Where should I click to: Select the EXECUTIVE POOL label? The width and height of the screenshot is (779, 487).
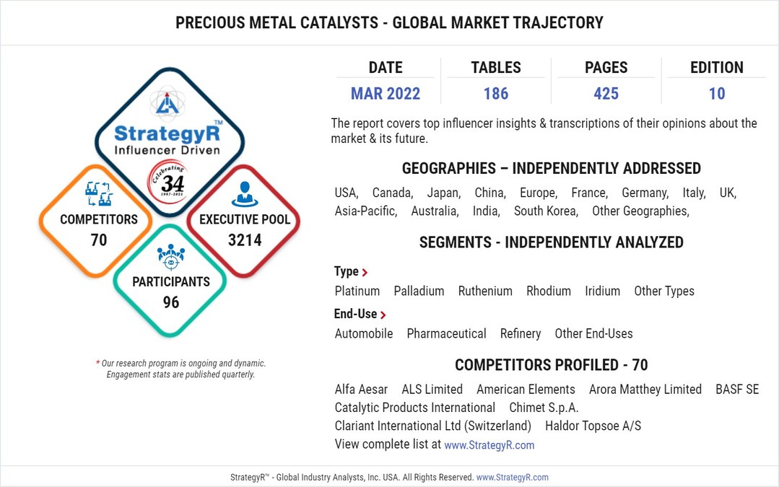click(x=245, y=219)
